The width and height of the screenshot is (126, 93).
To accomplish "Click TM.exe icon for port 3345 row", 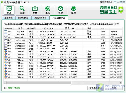I will click(5, 77).
